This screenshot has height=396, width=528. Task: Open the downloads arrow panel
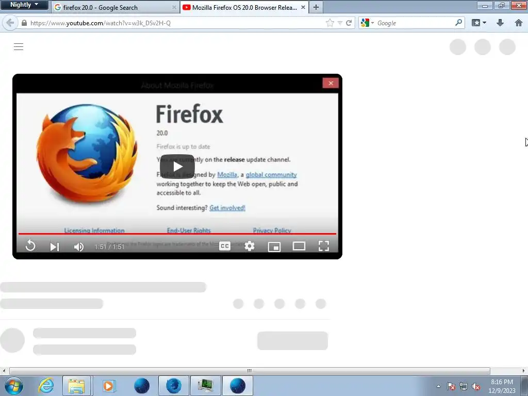click(500, 23)
